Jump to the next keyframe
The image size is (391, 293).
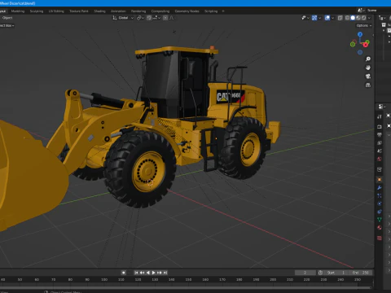160,273
